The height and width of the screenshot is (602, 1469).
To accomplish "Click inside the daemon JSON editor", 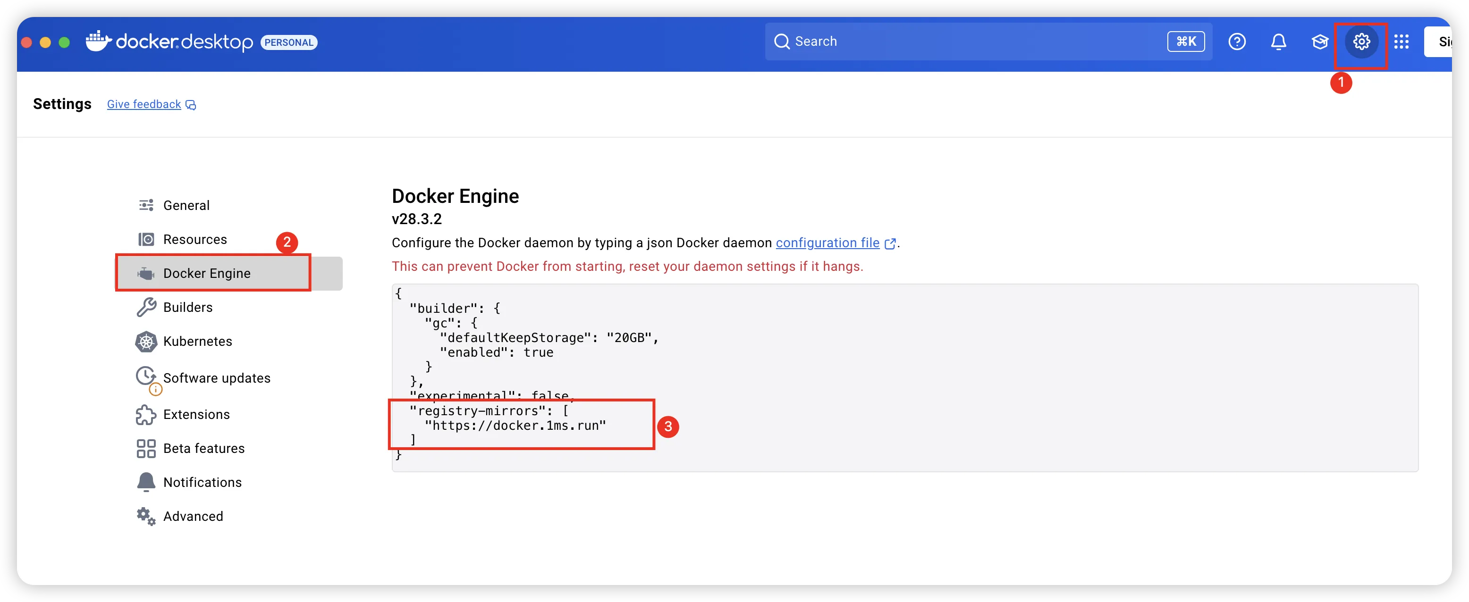I will (904, 378).
